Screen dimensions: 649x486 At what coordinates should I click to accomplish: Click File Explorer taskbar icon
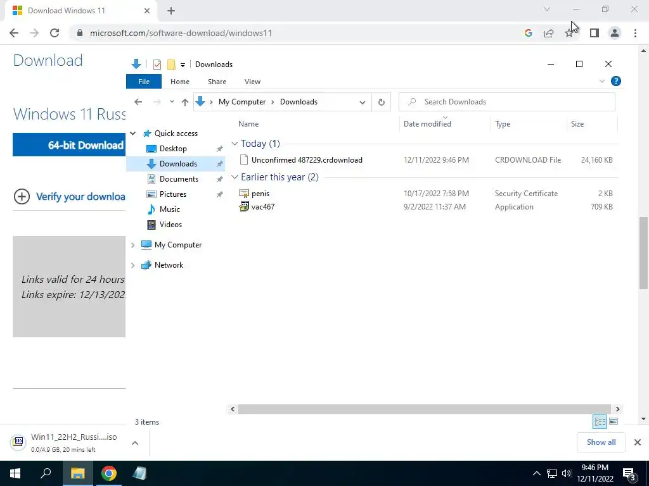[x=77, y=473]
